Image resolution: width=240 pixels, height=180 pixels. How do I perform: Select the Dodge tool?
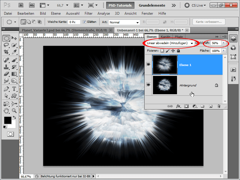coord(14,81)
